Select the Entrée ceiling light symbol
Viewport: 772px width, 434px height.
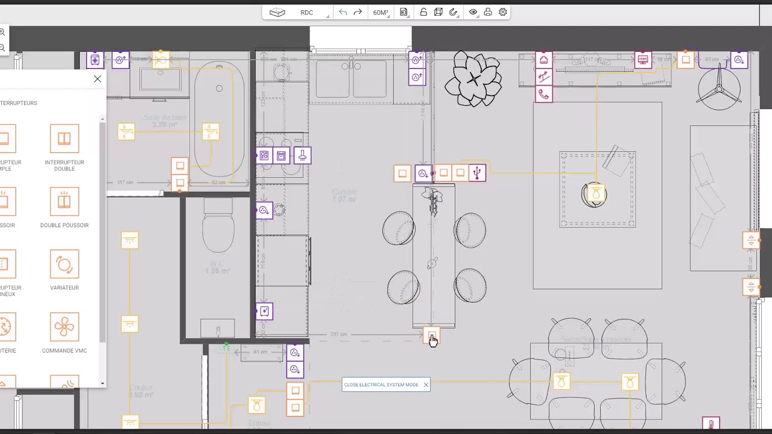click(x=256, y=404)
